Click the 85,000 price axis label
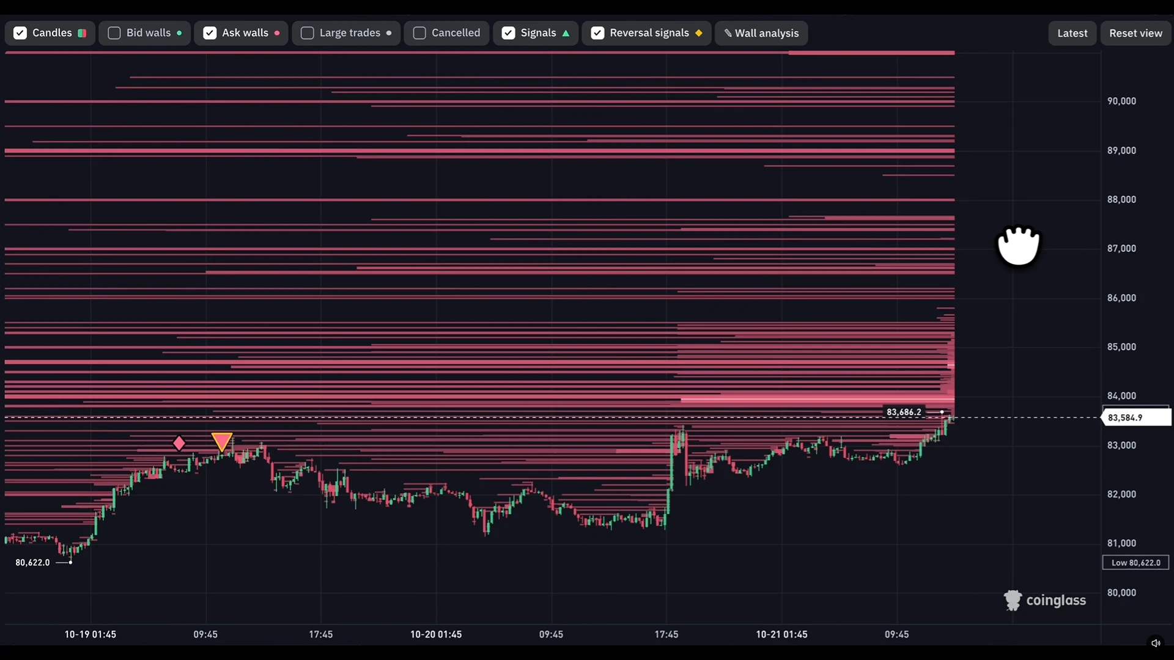The image size is (1174, 660). pos(1121,347)
